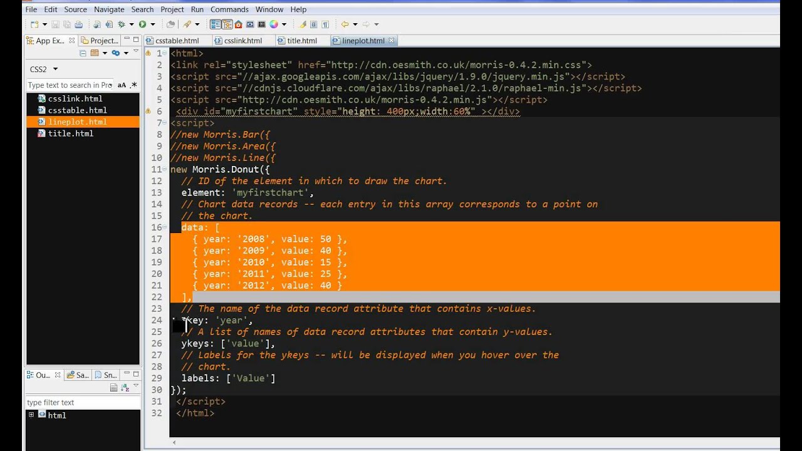Minimize the Outline panel
The image size is (802, 451).
pos(127,373)
